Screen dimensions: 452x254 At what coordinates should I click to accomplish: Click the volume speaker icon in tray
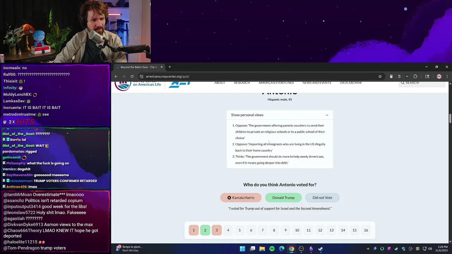coord(430,249)
